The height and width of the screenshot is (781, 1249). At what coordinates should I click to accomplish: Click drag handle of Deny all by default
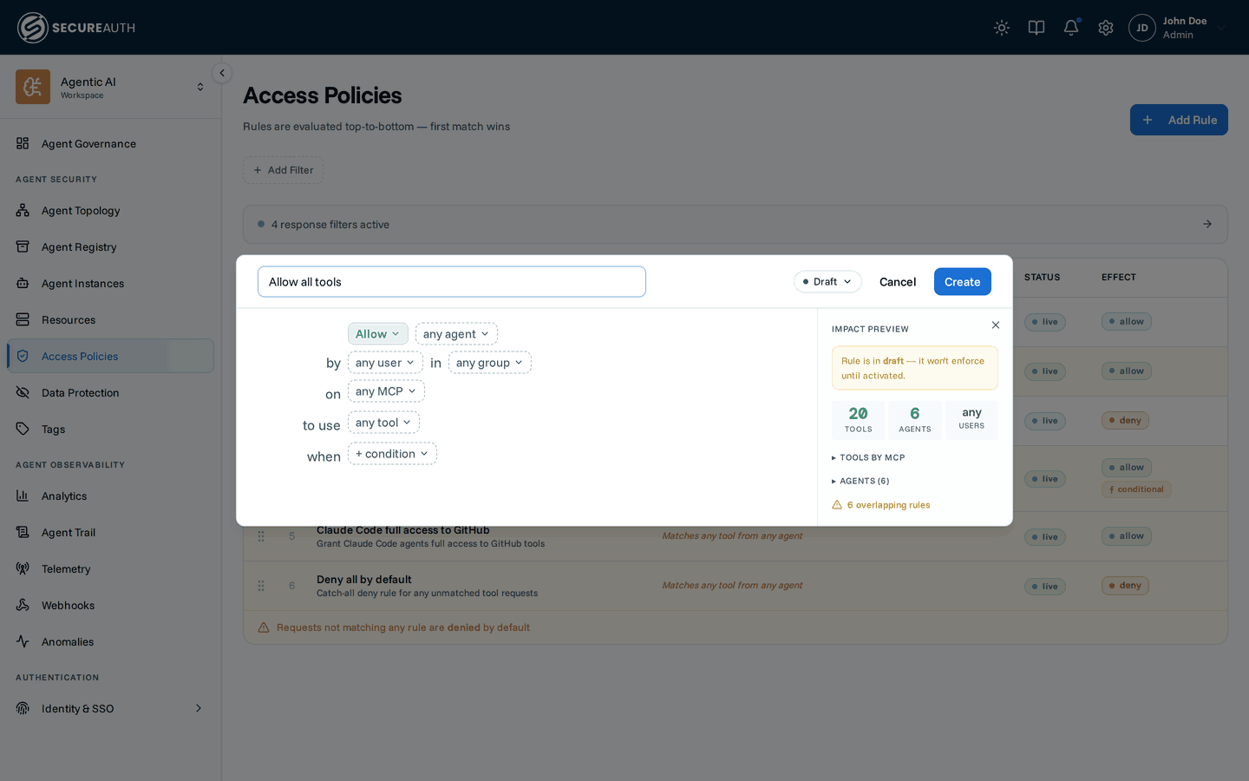(261, 586)
